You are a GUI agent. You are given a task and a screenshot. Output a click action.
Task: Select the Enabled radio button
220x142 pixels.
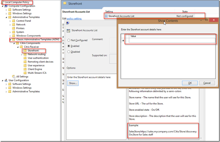coord(69,46)
